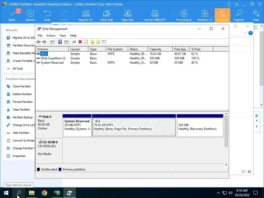Open Wipe Disk tool
Image resolution: width=264 pixels, height=198 pixels.
click(x=127, y=15)
